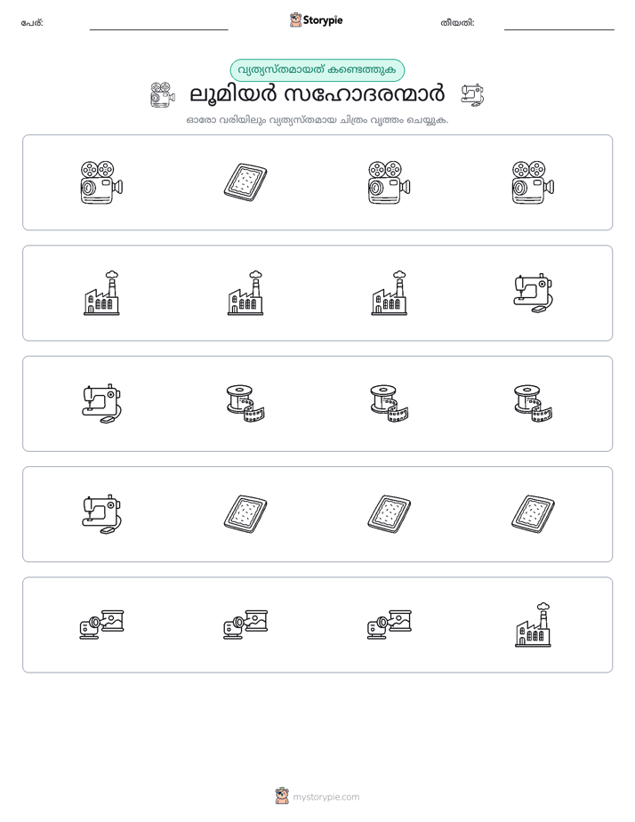
Task: Circle the film screen in row one
Action: 245,182
